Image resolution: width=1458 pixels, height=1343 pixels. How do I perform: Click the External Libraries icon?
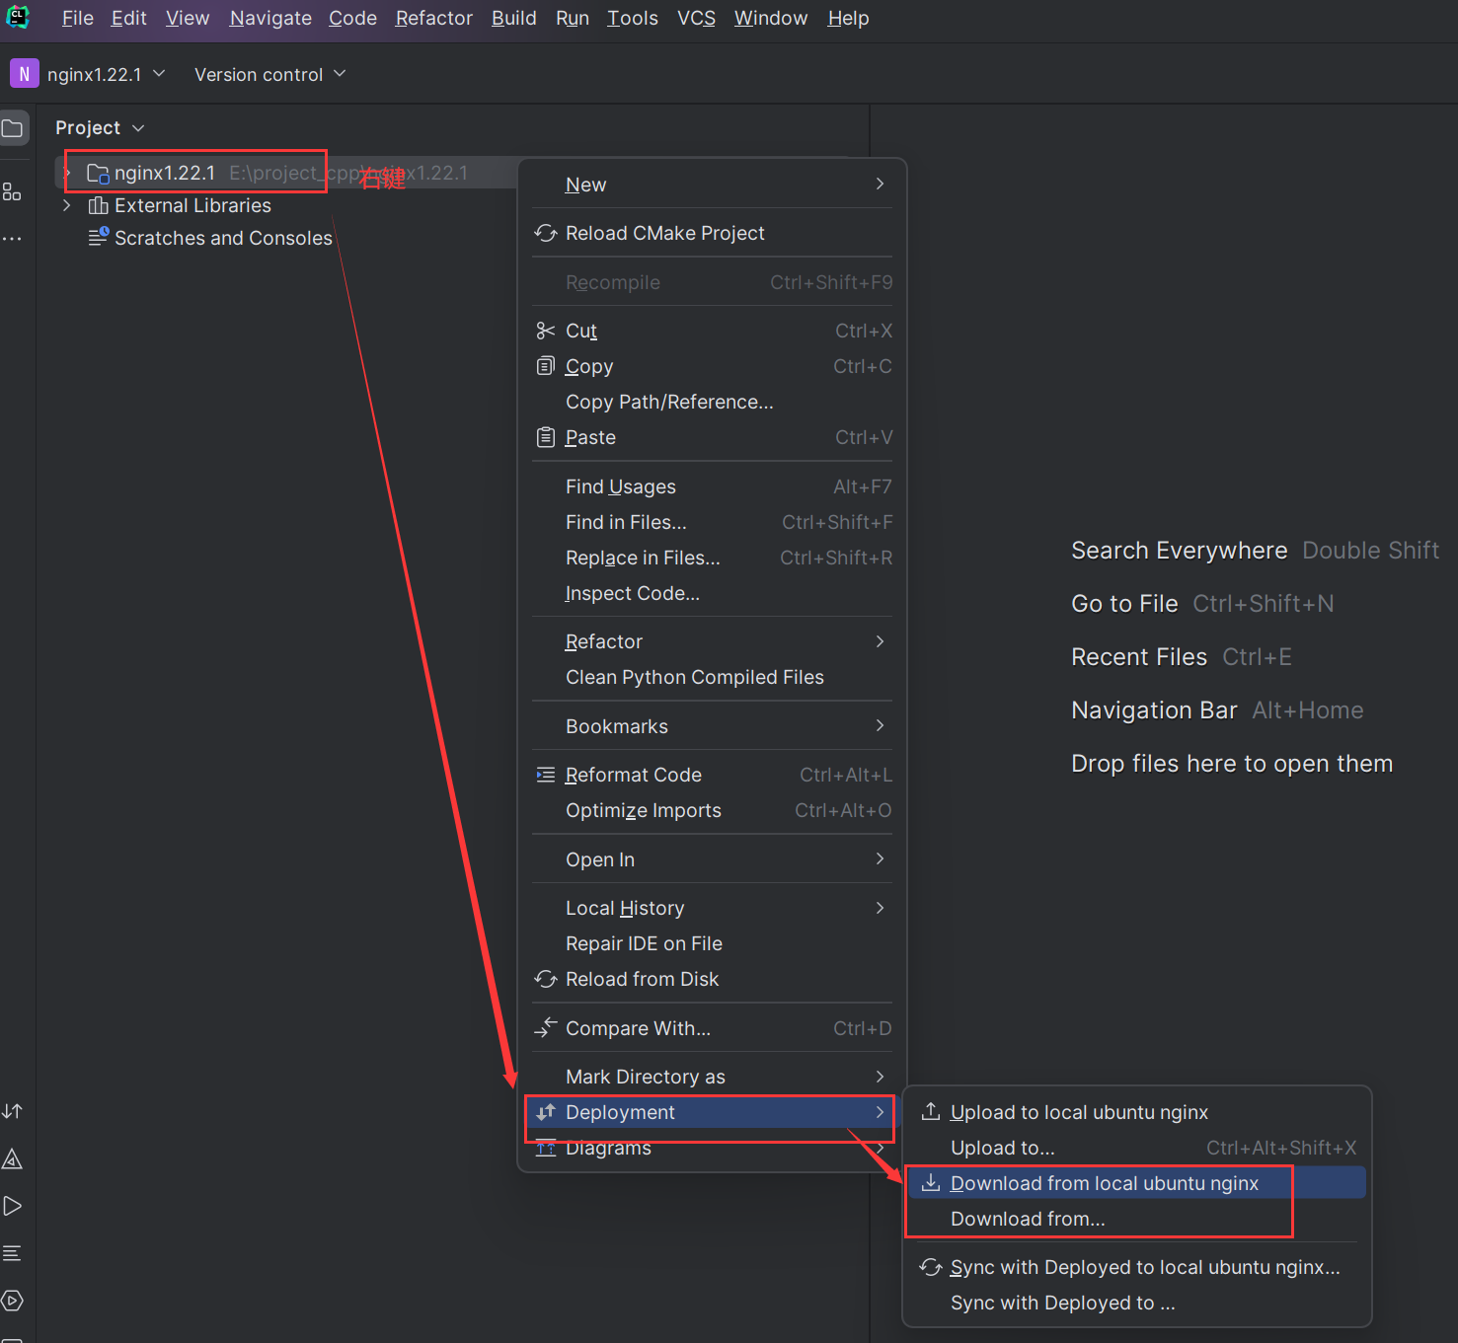[x=99, y=205]
